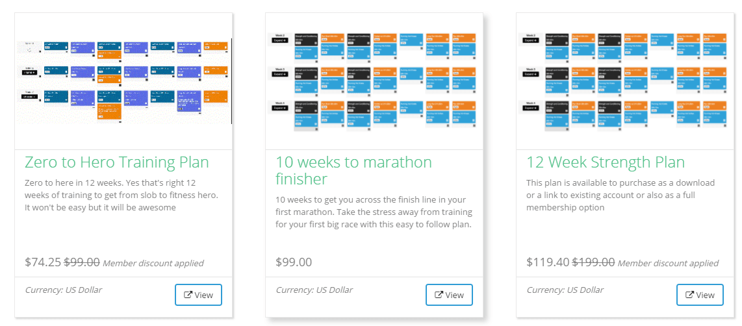Viewport: 742px width, 326px height.
Task: Click the external-link icon on Zero to Hero's View button
Action: [188, 295]
